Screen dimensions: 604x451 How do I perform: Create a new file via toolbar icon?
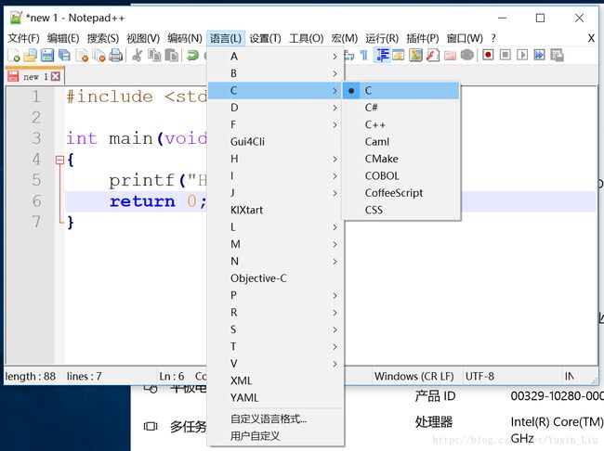coord(14,56)
